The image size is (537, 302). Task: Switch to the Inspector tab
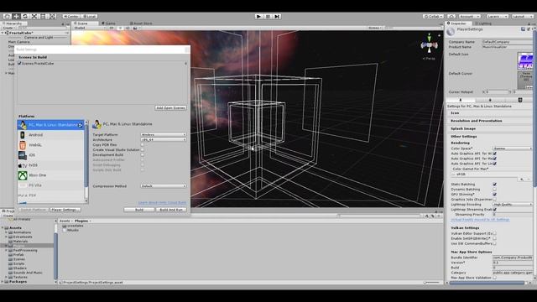457,23
